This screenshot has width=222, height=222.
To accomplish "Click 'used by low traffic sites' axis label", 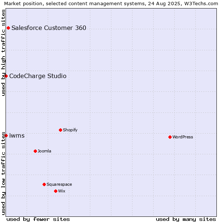I will (x=3, y=174).
